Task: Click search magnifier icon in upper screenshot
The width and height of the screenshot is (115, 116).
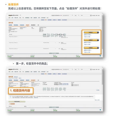Action: coord(91,15)
